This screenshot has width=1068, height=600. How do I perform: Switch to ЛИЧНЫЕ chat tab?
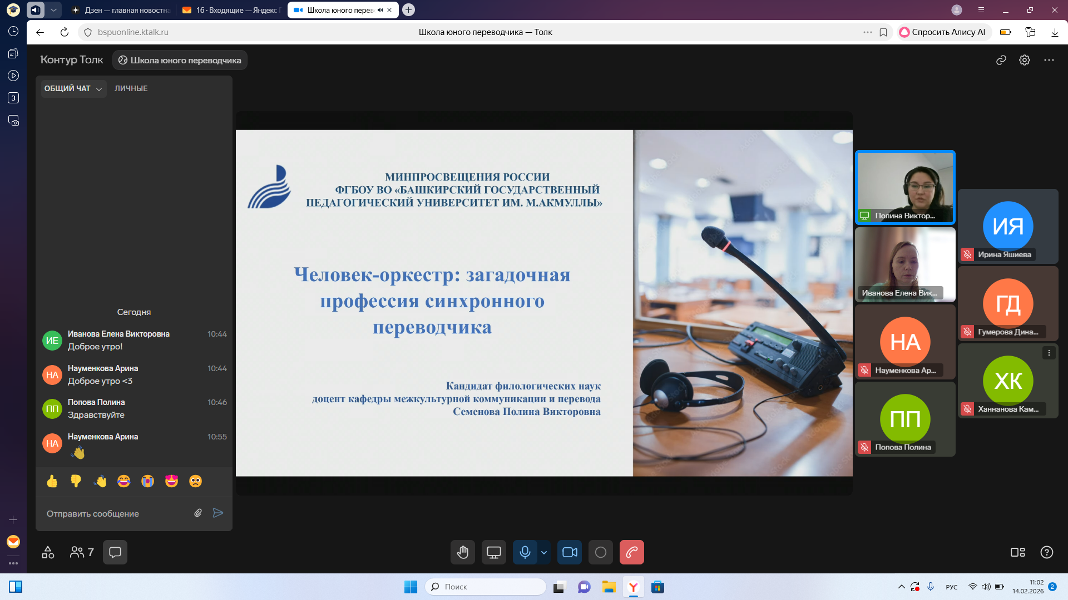131,88
